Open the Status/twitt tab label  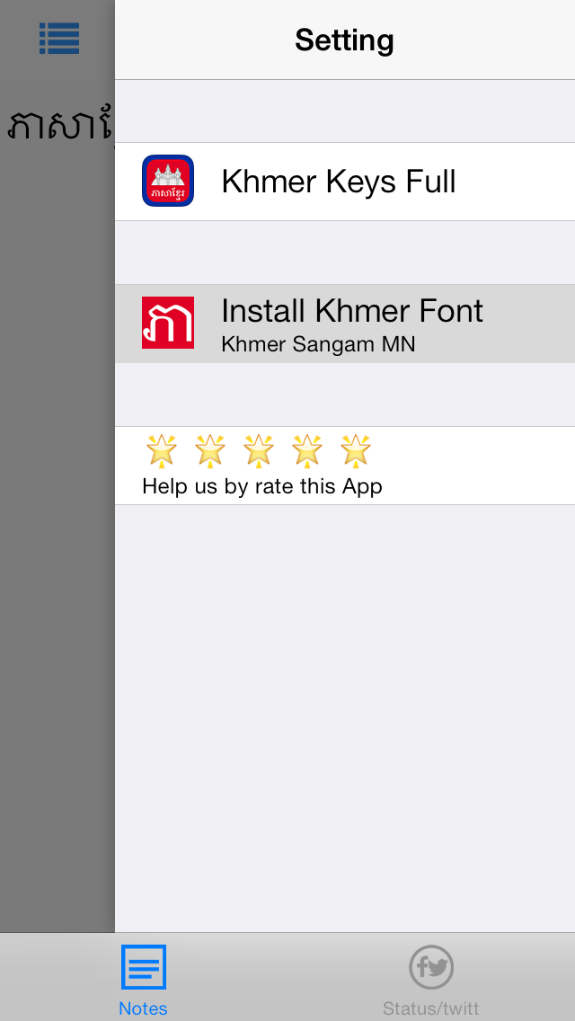point(431,1008)
